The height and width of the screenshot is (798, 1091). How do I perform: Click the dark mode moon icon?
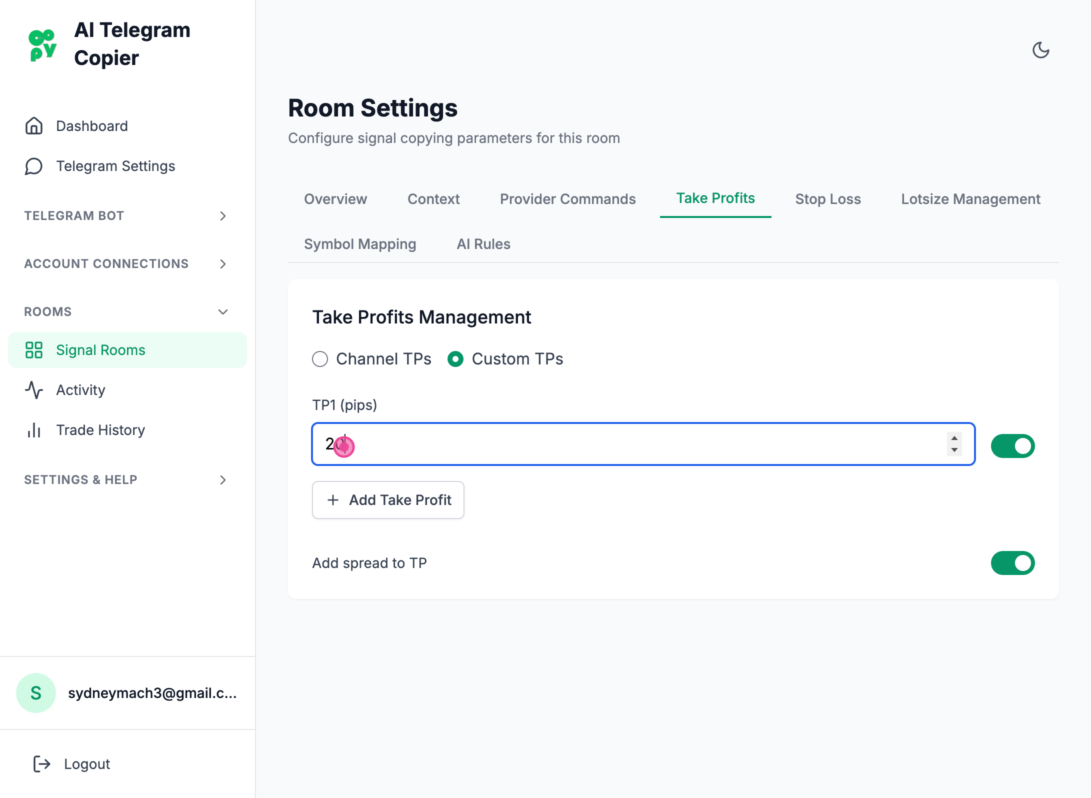point(1040,50)
